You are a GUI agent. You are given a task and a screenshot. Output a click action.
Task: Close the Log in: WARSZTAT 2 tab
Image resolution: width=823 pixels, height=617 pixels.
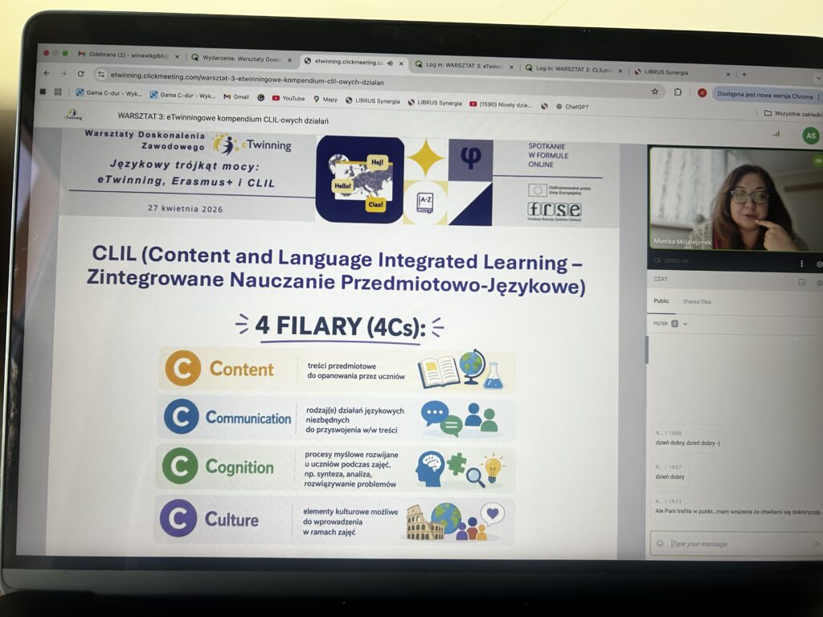620,71
